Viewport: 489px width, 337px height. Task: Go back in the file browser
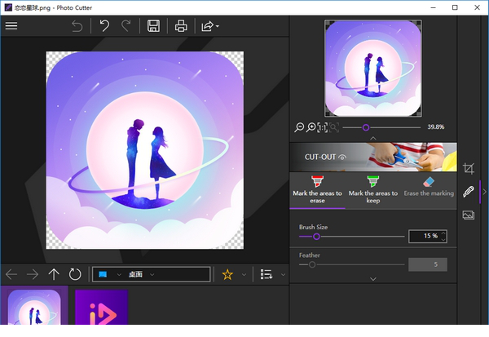(11, 274)
